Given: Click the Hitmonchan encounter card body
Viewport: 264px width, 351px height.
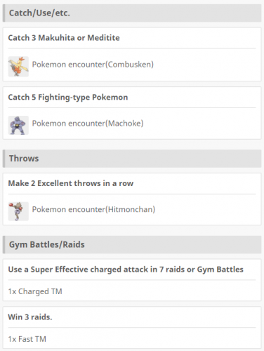Looking at the screenshot, I should pos(132,199).
